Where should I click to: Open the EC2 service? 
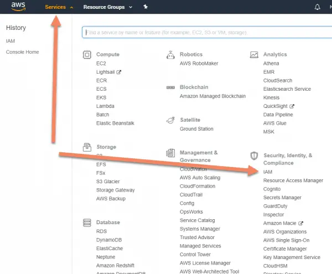click(101, 63)
